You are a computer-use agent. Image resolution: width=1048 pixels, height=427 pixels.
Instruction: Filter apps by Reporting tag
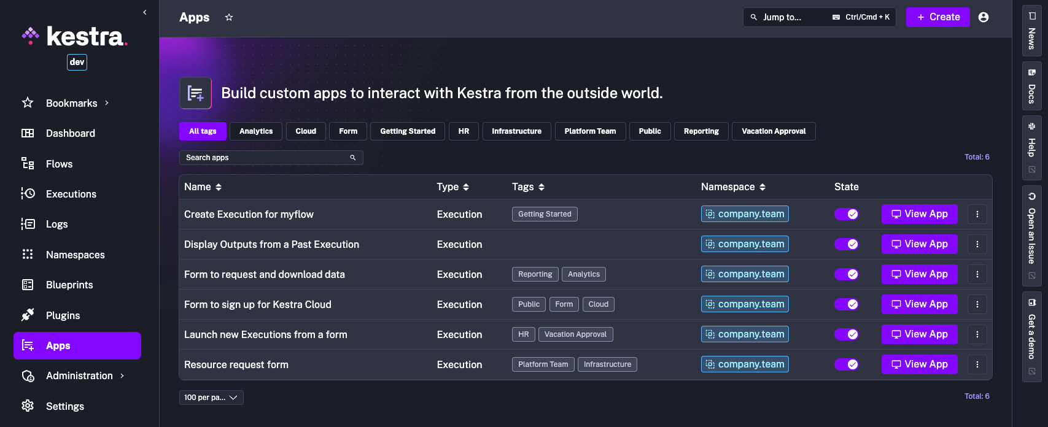click(x=701, y=131)
